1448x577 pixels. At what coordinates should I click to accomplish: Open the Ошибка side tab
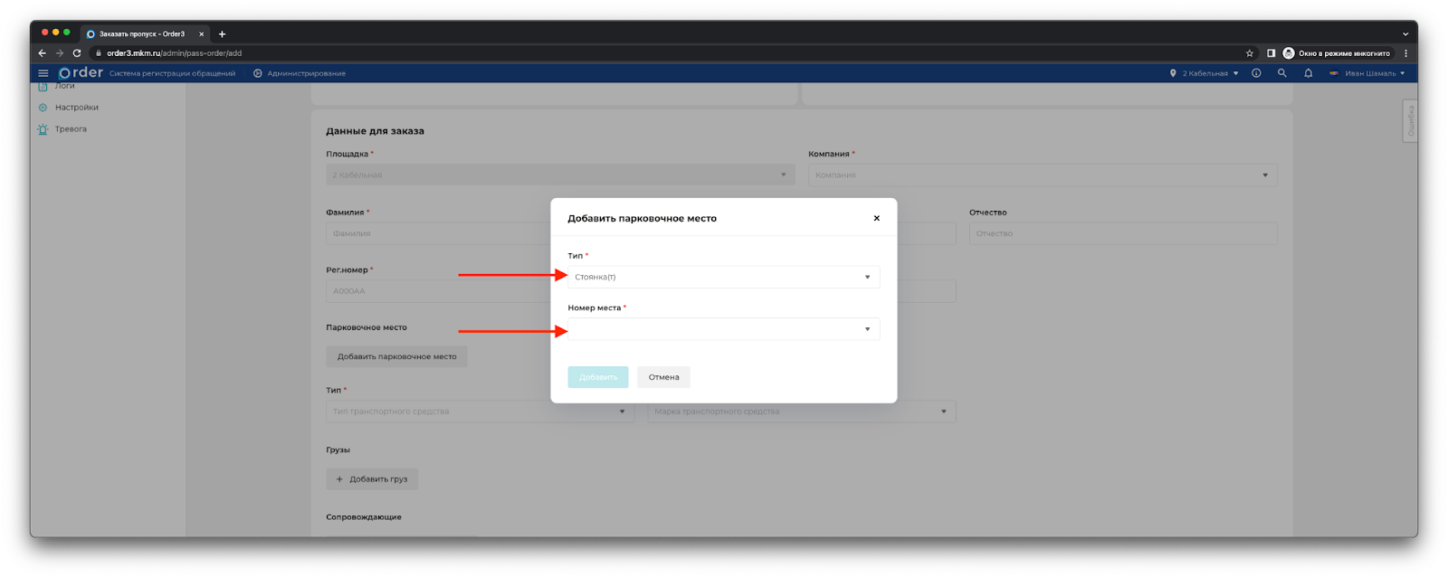coord(1409,120)
